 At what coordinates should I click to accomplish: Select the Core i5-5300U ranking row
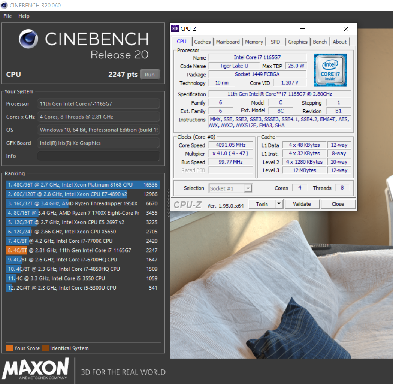point(83,288)
